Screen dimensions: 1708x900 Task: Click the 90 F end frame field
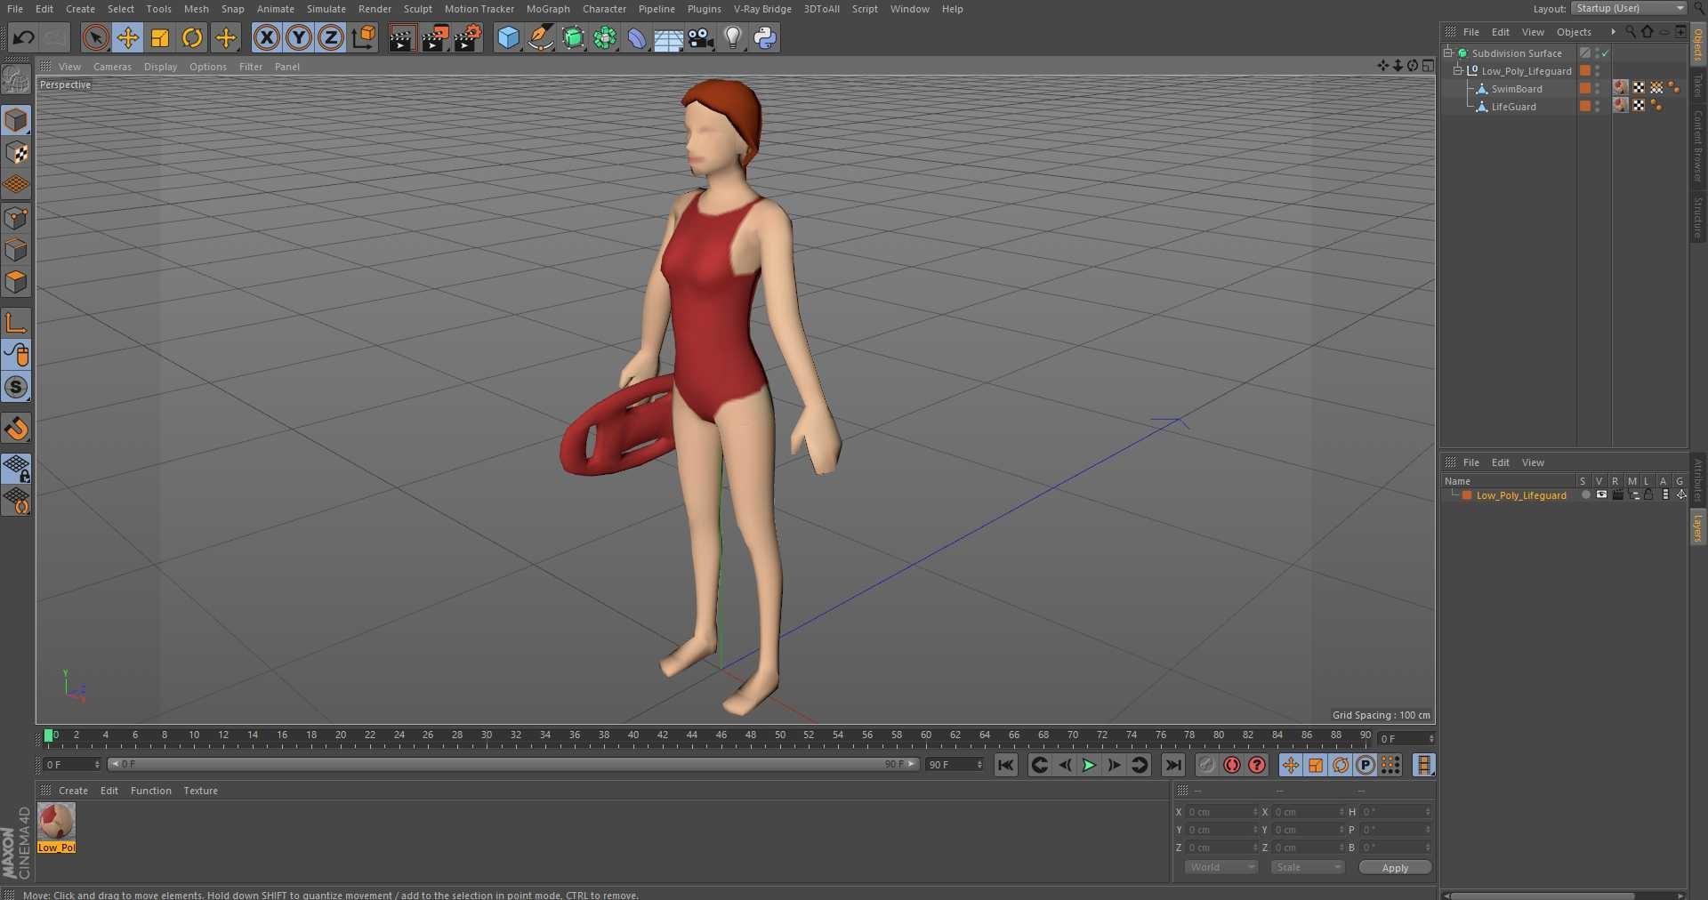[x=955, y=765]
